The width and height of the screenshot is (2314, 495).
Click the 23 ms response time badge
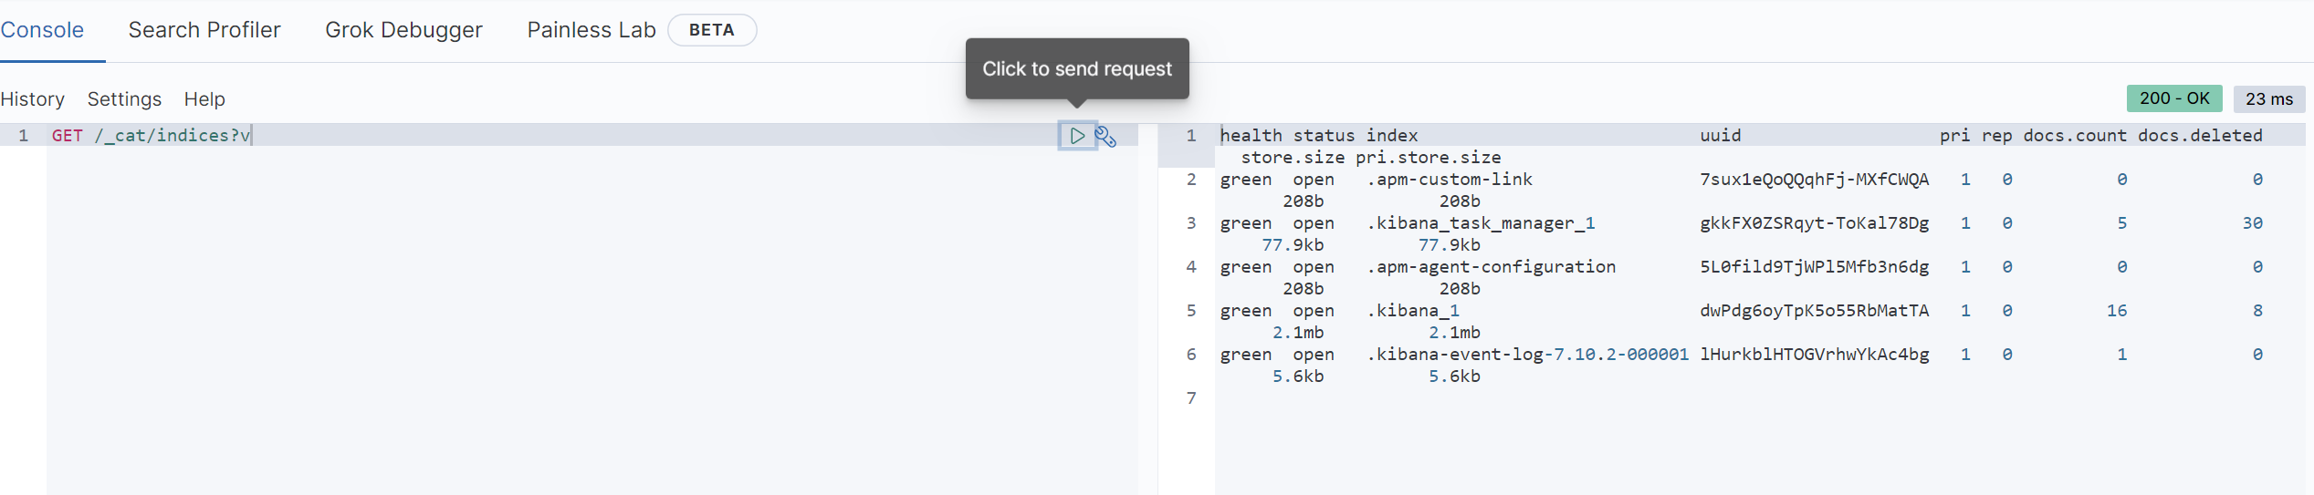[2268, 98]
